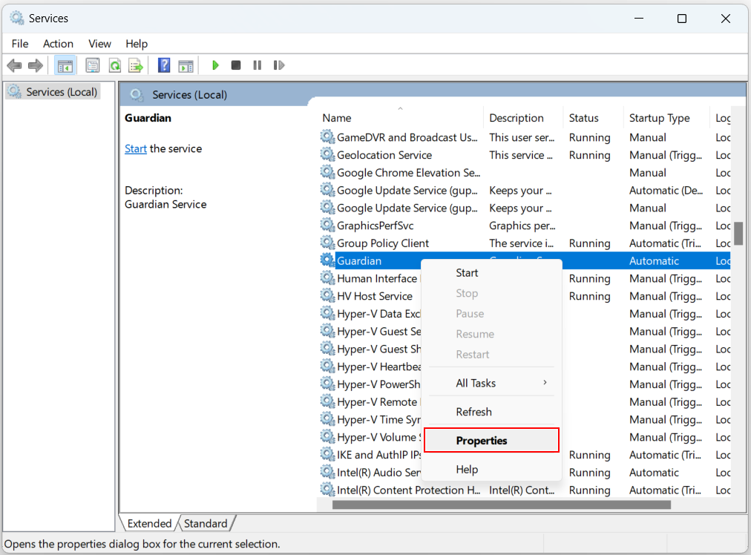
Task: Select the Geolocation Service row
Action: pos(525,155)
